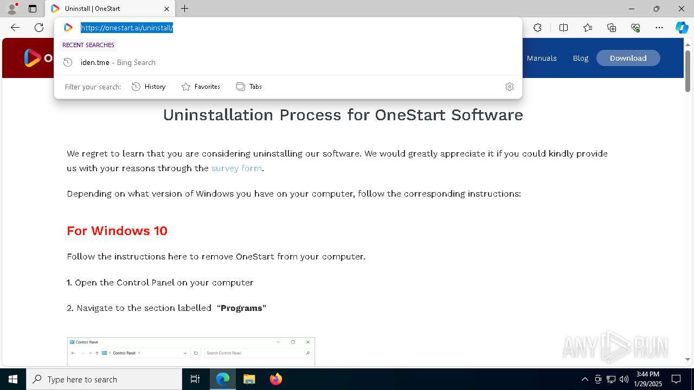Open the Extensions puzzle icon

537,28
